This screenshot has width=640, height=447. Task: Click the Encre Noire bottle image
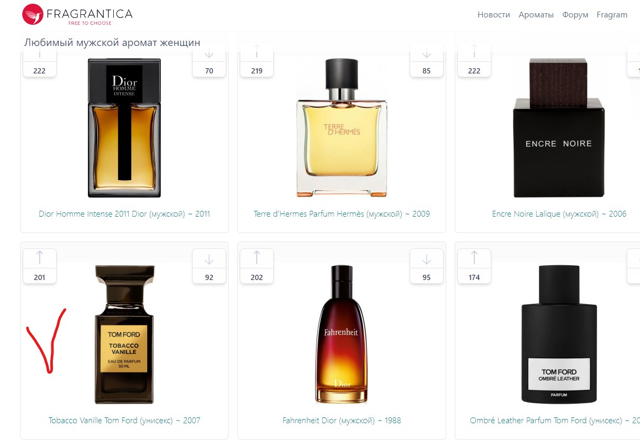[x=559, y=127]
